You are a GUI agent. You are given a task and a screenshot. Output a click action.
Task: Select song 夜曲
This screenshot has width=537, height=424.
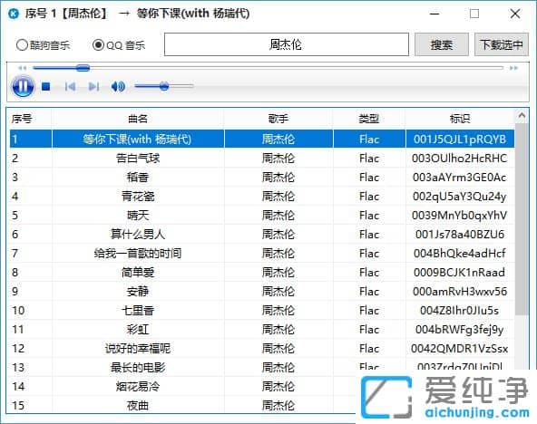click(x=138, y=406)
